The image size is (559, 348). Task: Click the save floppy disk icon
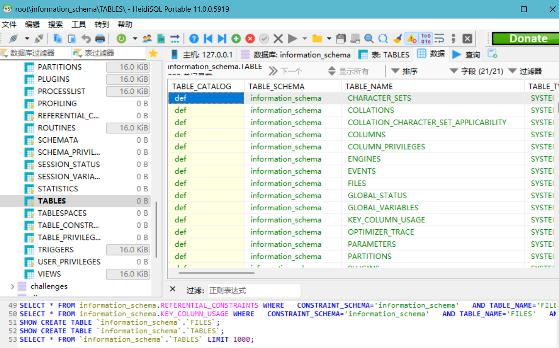pyautogui.click(x=341, y=38)
